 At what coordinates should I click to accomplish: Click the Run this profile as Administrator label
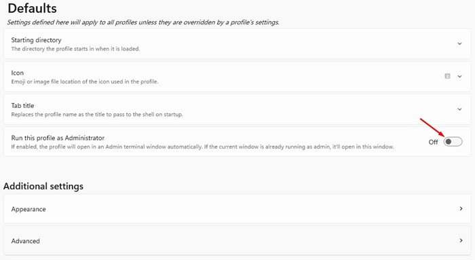tap(58, 138)
